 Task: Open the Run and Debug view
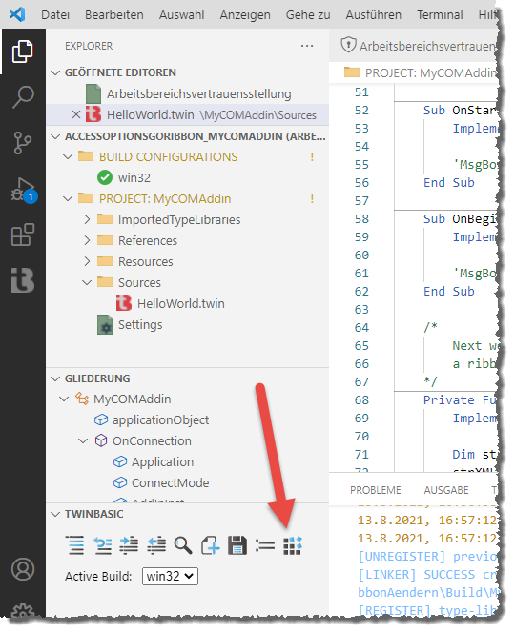pyautogui.click(x=24, y=190)
